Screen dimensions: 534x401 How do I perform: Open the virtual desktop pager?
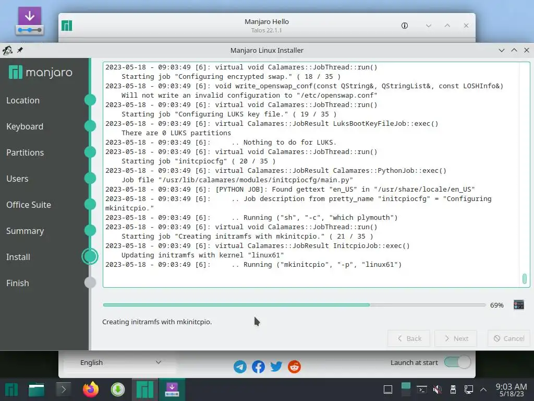pos(406,390)
